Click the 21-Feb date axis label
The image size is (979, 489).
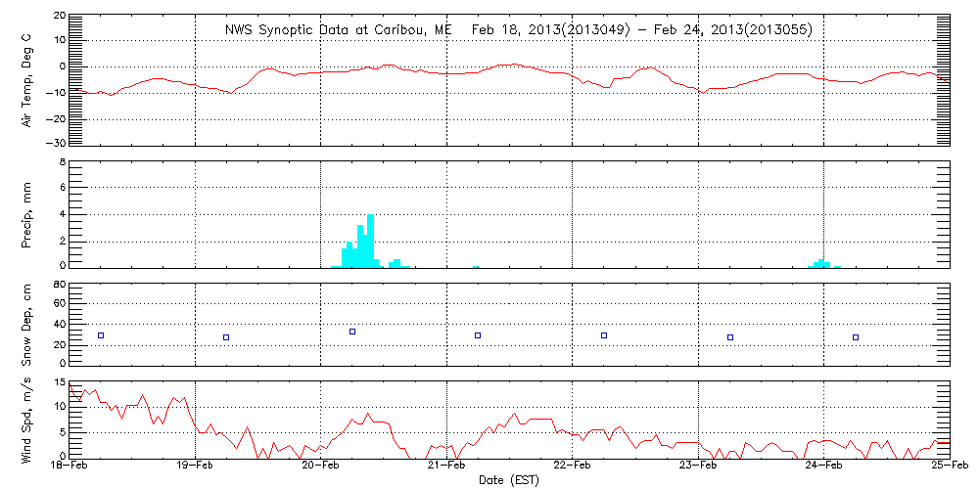pos(446,467)
